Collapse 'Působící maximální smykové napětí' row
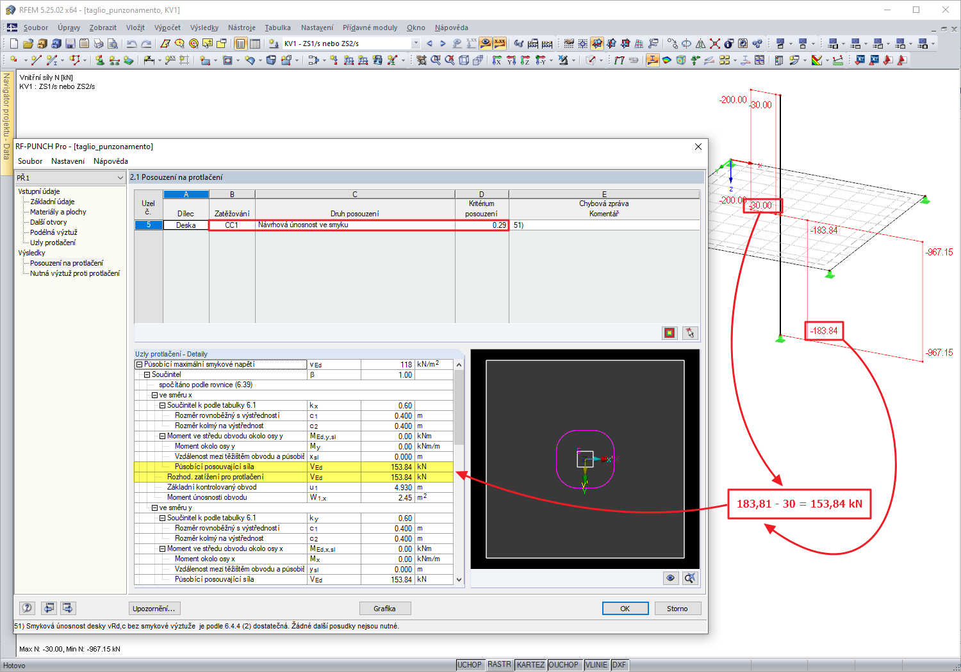 (139, 364)
